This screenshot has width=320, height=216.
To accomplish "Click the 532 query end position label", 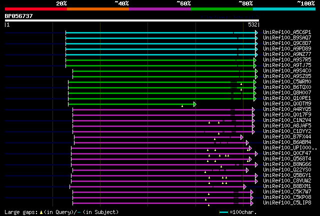I will [x=252, y=24].
